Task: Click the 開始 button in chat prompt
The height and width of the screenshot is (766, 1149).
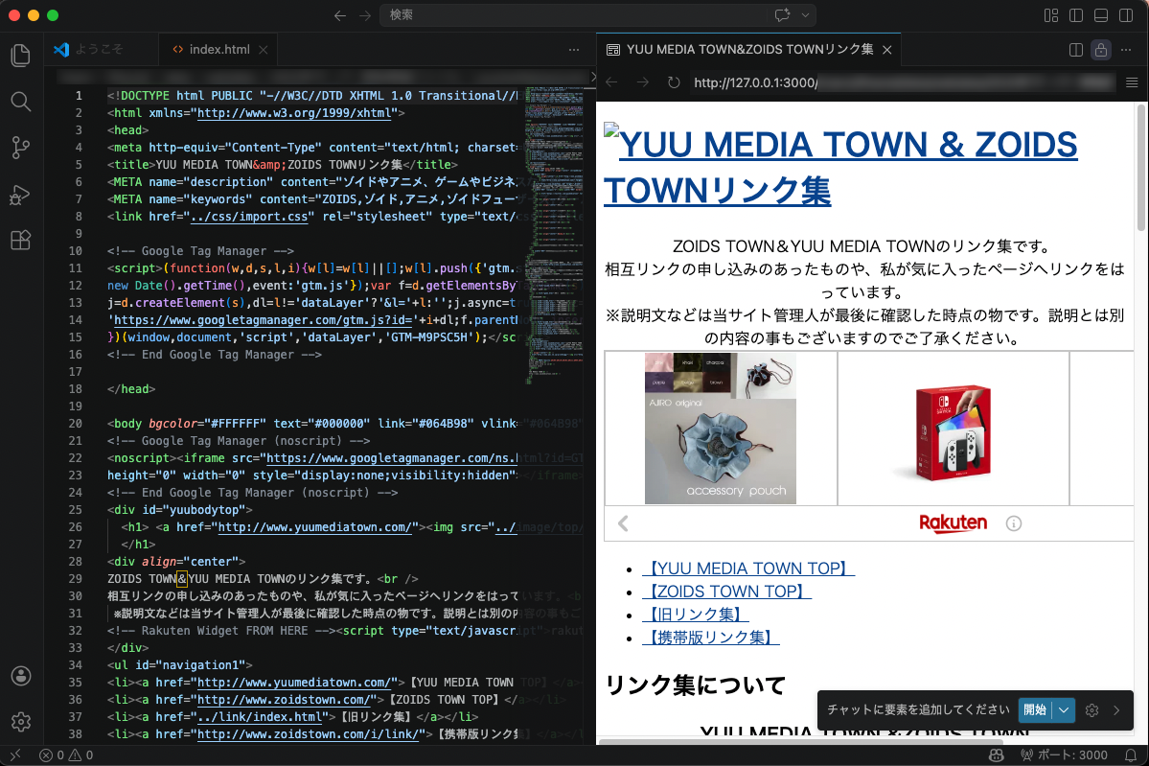Action: [1035, 709]
